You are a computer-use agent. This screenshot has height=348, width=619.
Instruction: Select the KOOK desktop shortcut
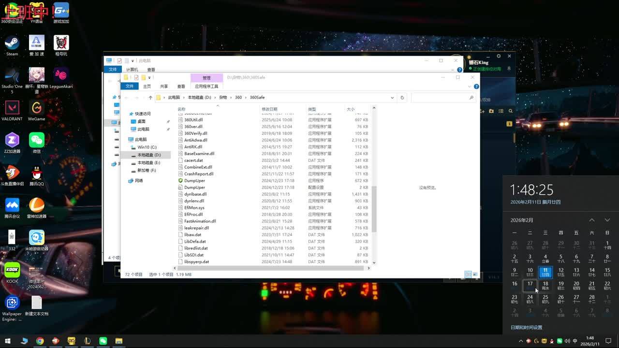coord(12,271)
